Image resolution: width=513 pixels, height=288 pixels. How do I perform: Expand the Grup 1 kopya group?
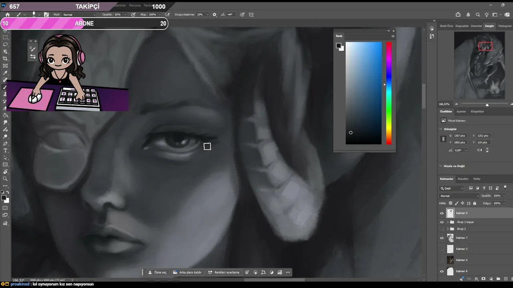[448, 222]
